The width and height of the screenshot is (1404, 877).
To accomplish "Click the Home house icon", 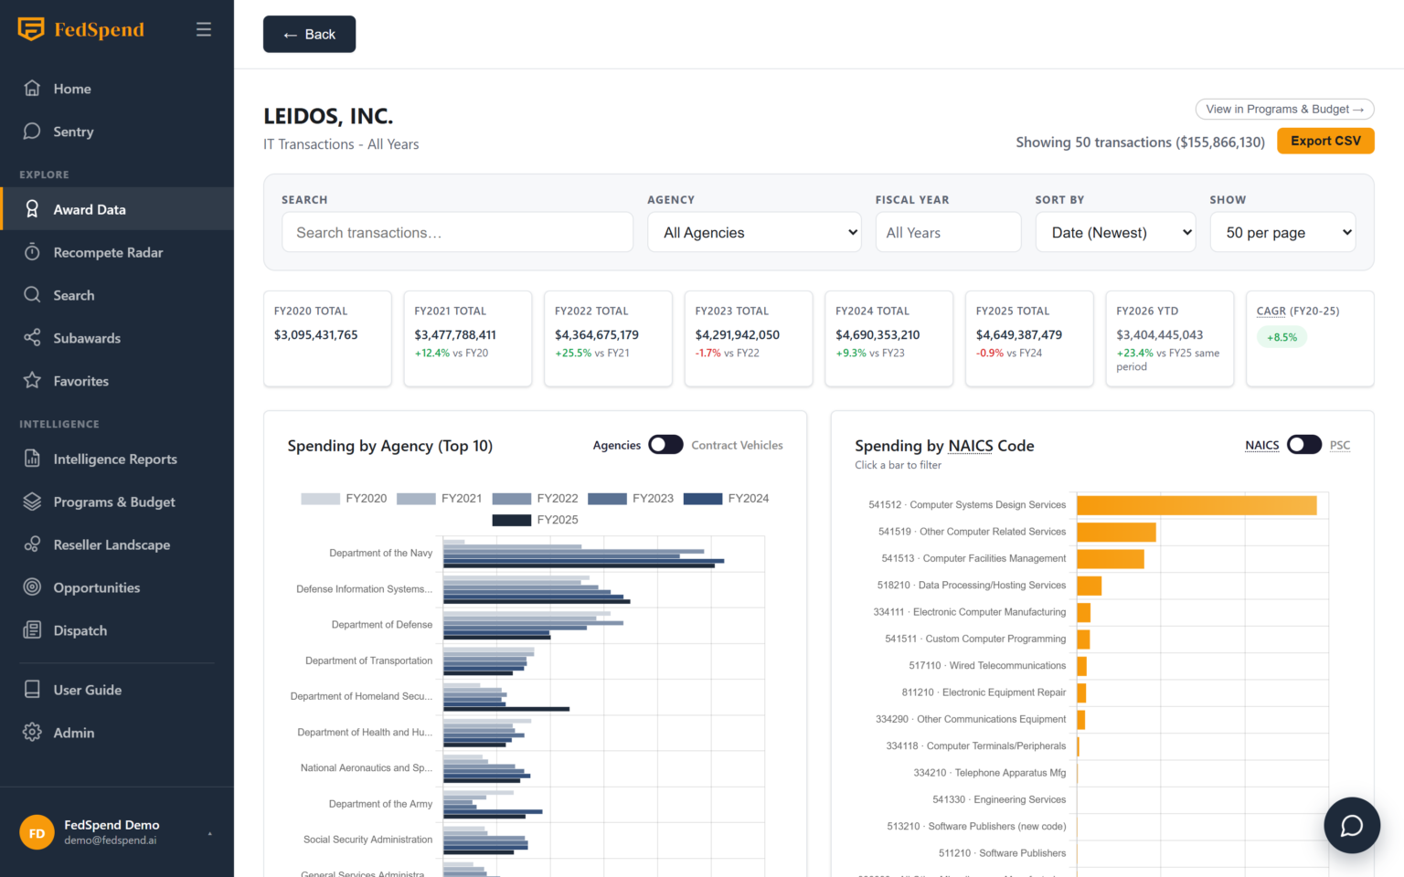I will (x=32, y=89).
